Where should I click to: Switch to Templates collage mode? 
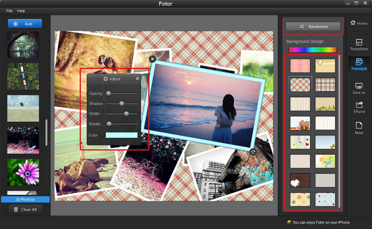click(x=359, y=44)
